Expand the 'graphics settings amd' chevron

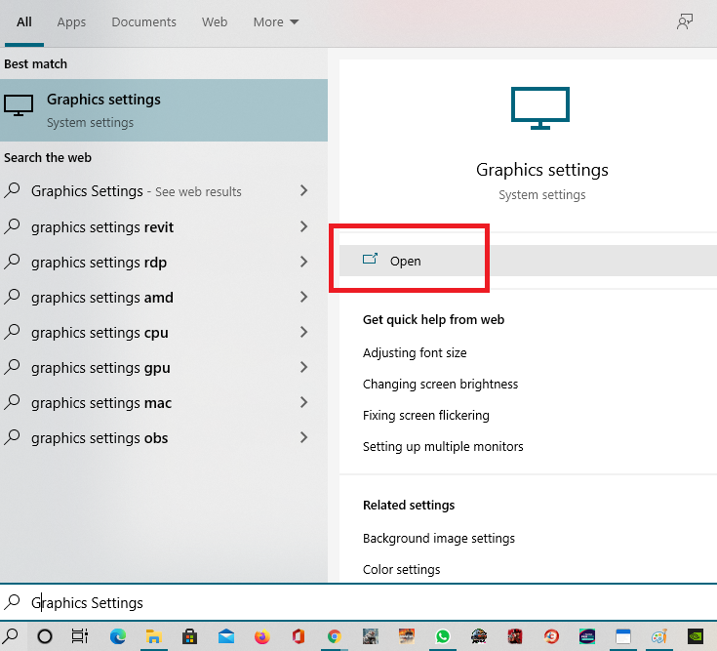click(303, 297)
